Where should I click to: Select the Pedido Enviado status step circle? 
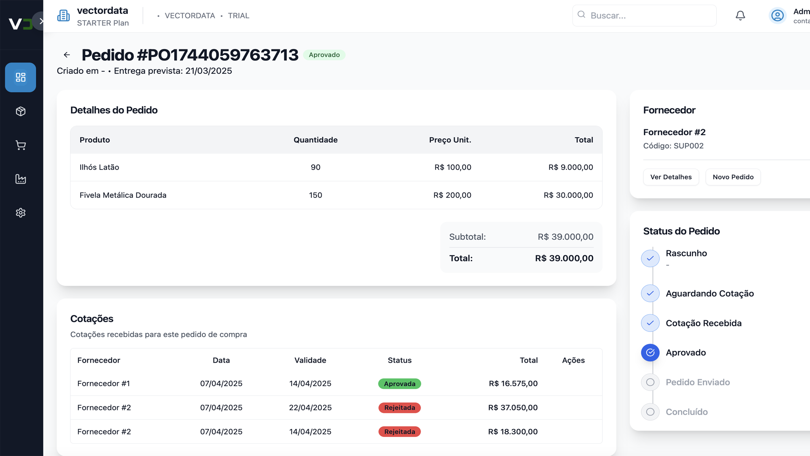(x=650, y=382)
